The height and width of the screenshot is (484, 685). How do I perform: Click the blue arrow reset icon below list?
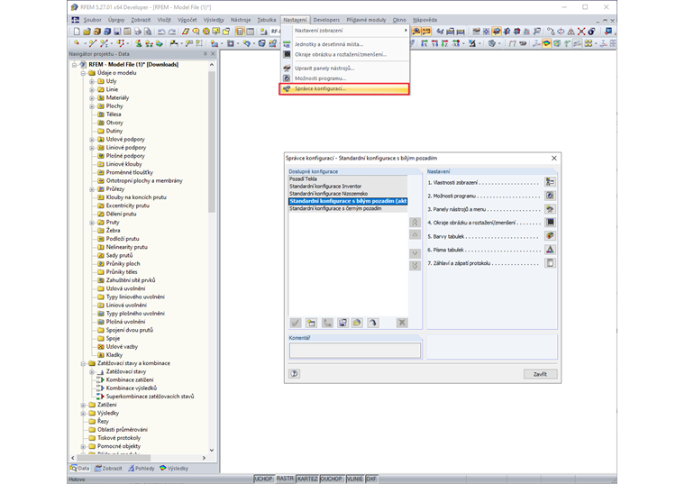click(372, 323)
